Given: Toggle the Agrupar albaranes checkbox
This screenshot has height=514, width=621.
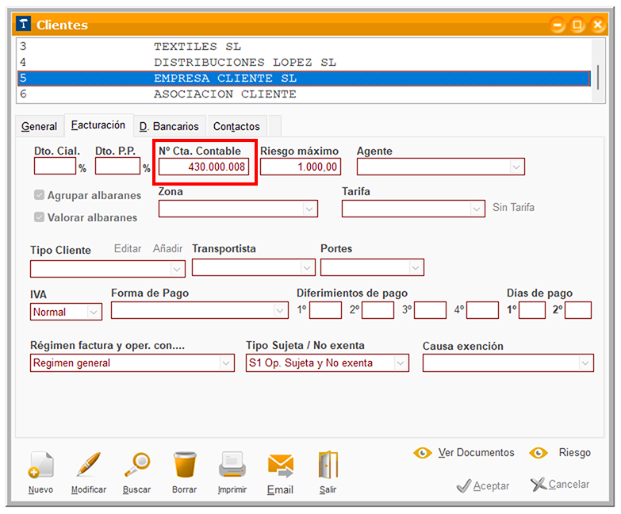Looking at the screenshot, I should pos(39,195).
